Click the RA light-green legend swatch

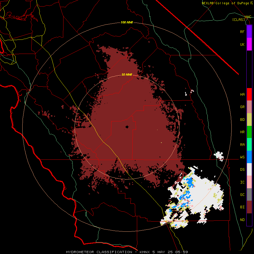(x=249, y=144)
